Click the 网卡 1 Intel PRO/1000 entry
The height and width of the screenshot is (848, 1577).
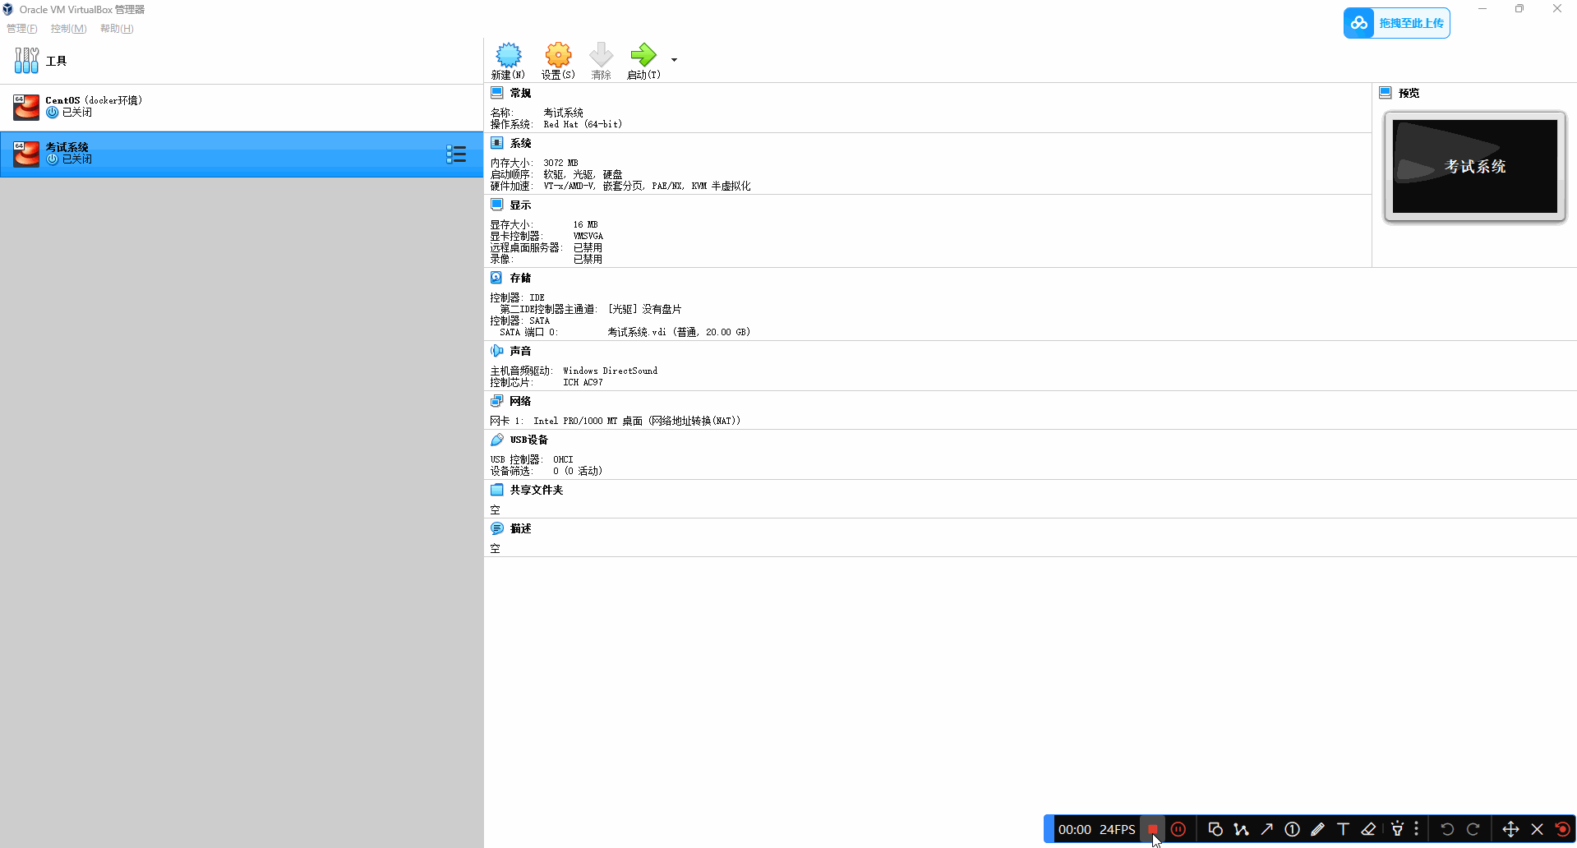616,421
